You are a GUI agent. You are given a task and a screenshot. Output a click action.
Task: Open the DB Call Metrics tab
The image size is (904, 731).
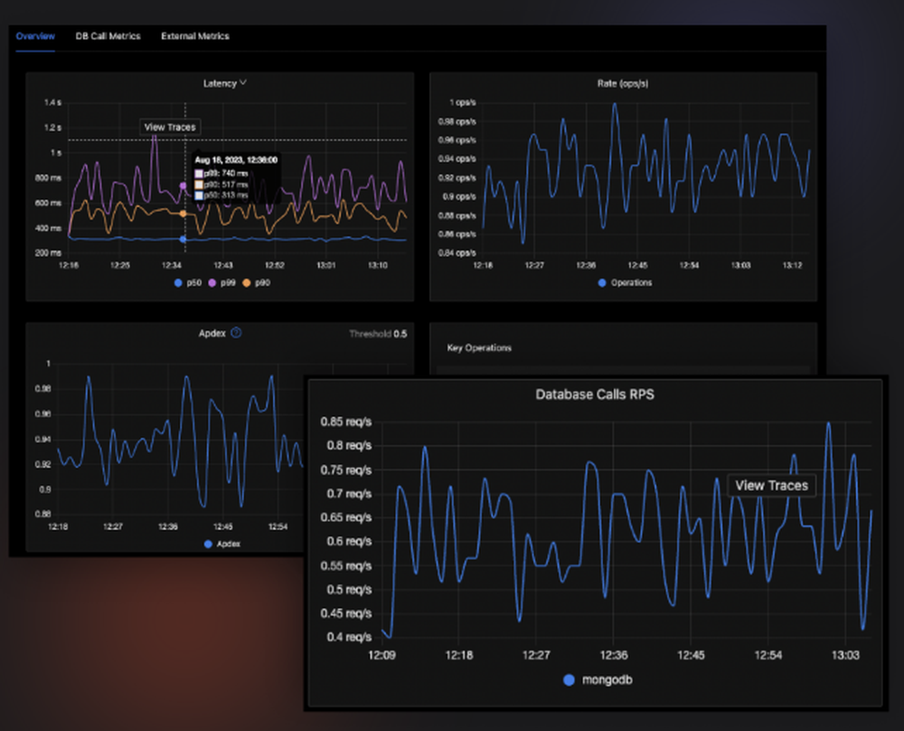pos(108,36)
